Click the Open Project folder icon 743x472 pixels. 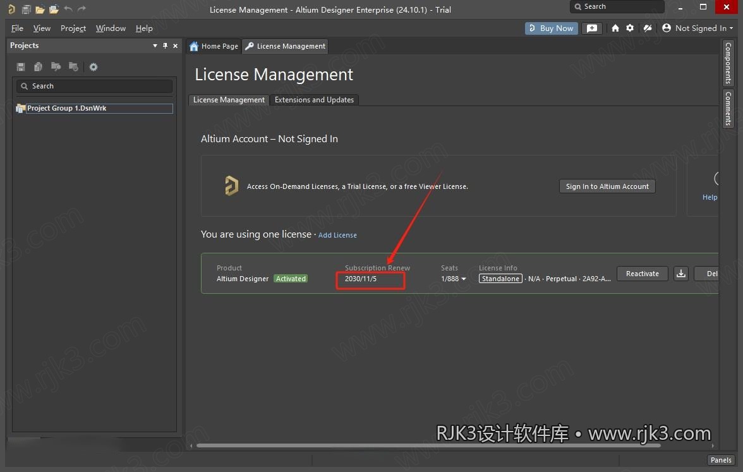(54, 9)
